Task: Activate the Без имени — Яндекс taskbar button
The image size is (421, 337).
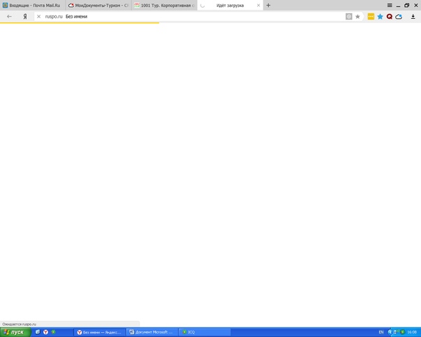Action: tap(100, 332)
